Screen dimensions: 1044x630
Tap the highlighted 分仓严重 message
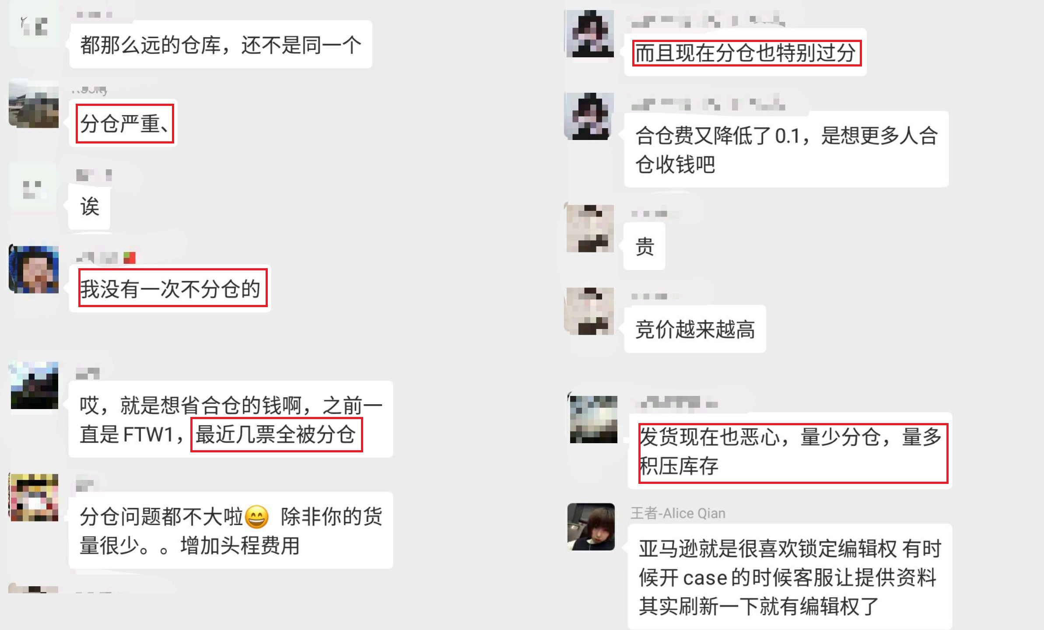pyautogui.click(x=125, y=123)
